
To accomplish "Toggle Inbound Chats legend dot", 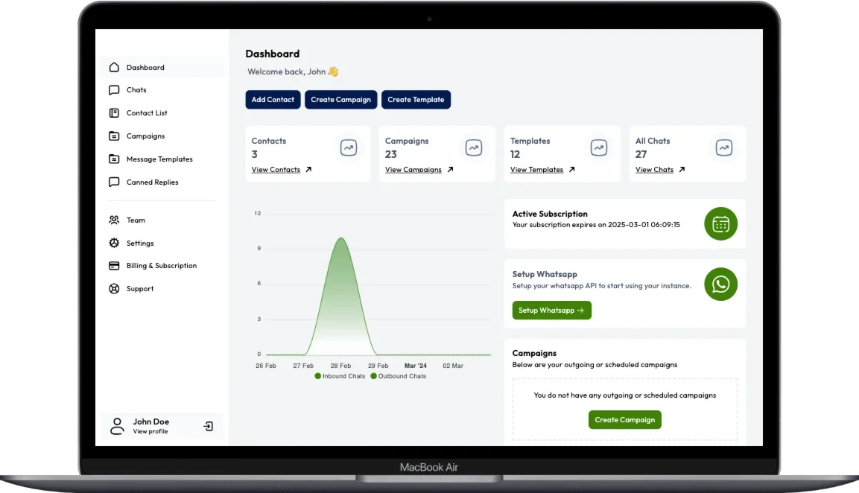I will [x=317, y=376].
